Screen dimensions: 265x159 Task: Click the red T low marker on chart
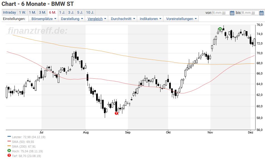116,113
